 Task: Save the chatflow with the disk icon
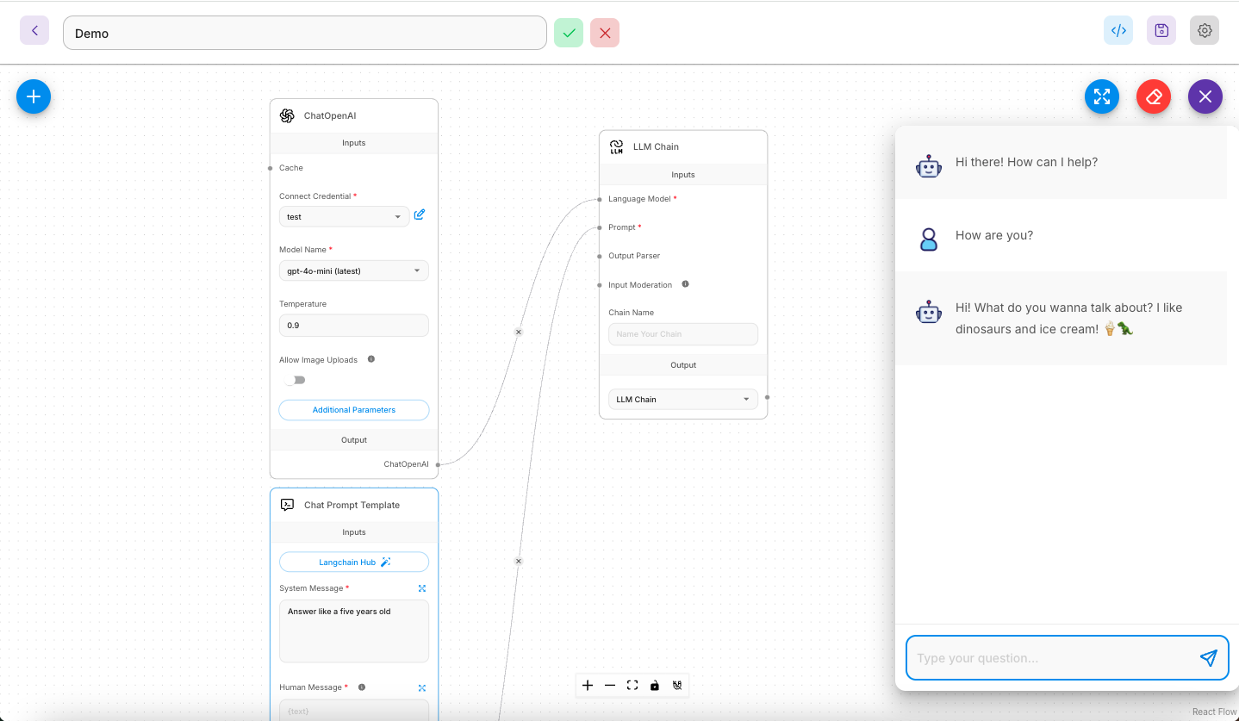pos(1161,30)
